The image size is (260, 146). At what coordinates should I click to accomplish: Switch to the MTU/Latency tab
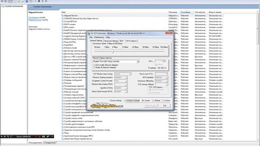(132, 41)
